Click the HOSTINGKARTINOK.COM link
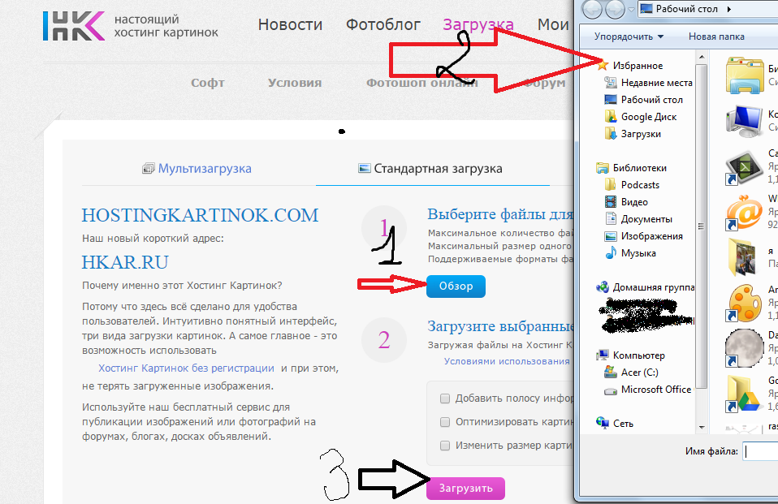This screenshot has width=778, height=504. [x=200, y=215]
